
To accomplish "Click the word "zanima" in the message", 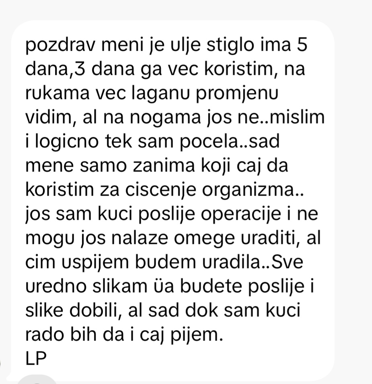I will [164, 166].
